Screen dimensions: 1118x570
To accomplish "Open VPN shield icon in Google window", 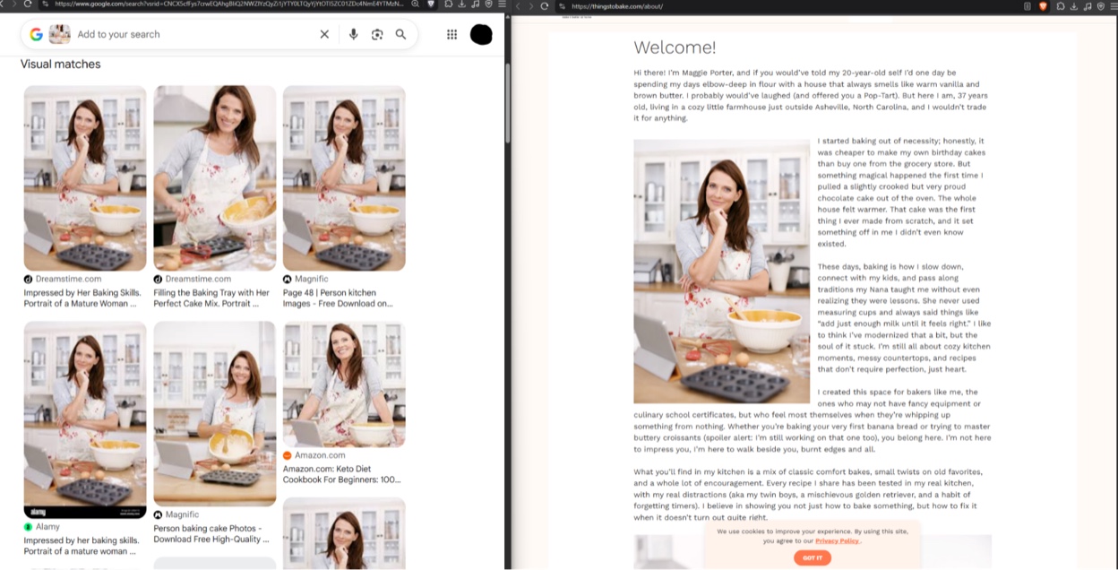I will 488,4.
